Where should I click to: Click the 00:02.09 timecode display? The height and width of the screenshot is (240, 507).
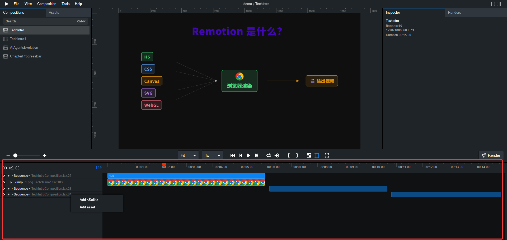pos(11,168)
